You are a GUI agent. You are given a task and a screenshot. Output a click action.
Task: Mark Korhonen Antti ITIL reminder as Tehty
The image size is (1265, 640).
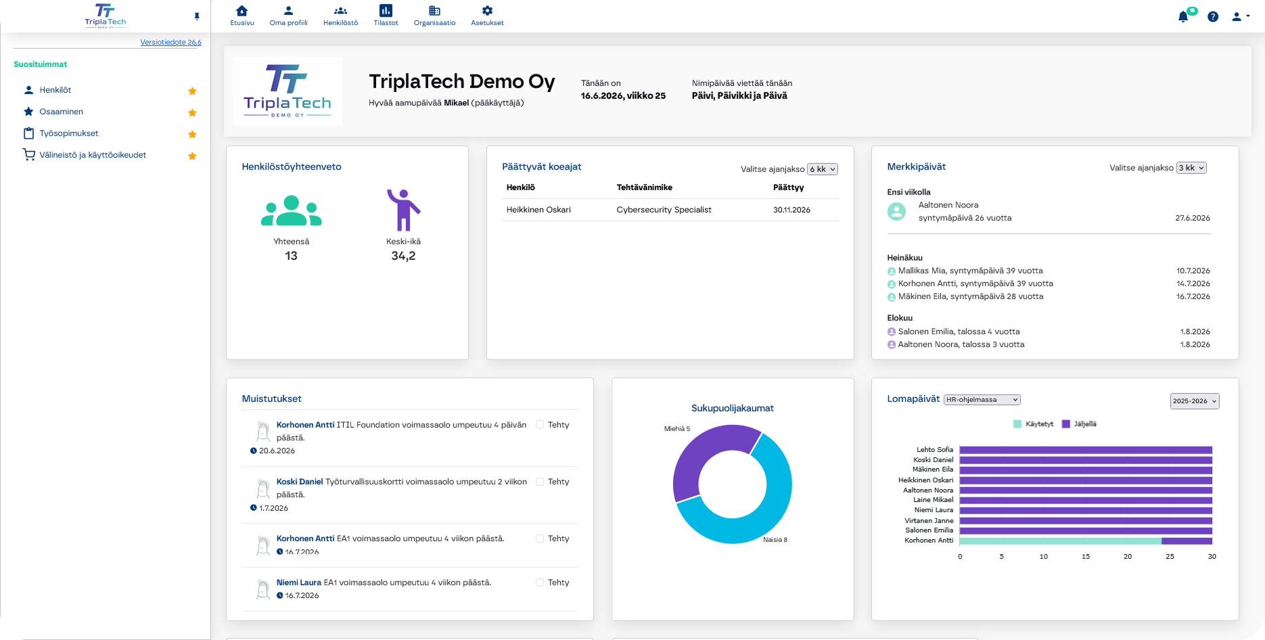point(540,425)
